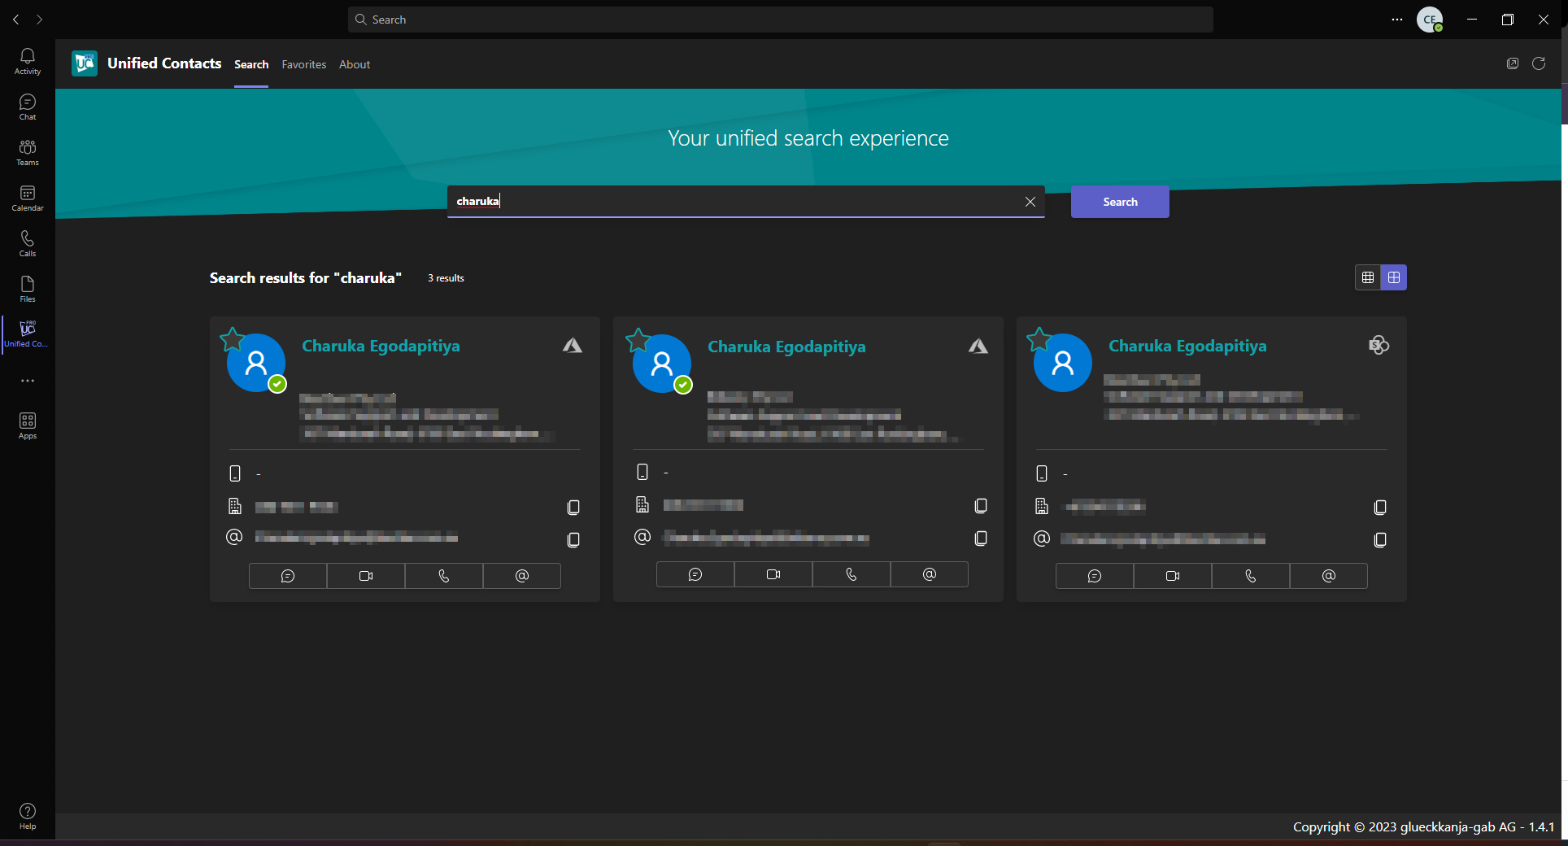Click Azure AD source icon on first card

coord(573,346)
